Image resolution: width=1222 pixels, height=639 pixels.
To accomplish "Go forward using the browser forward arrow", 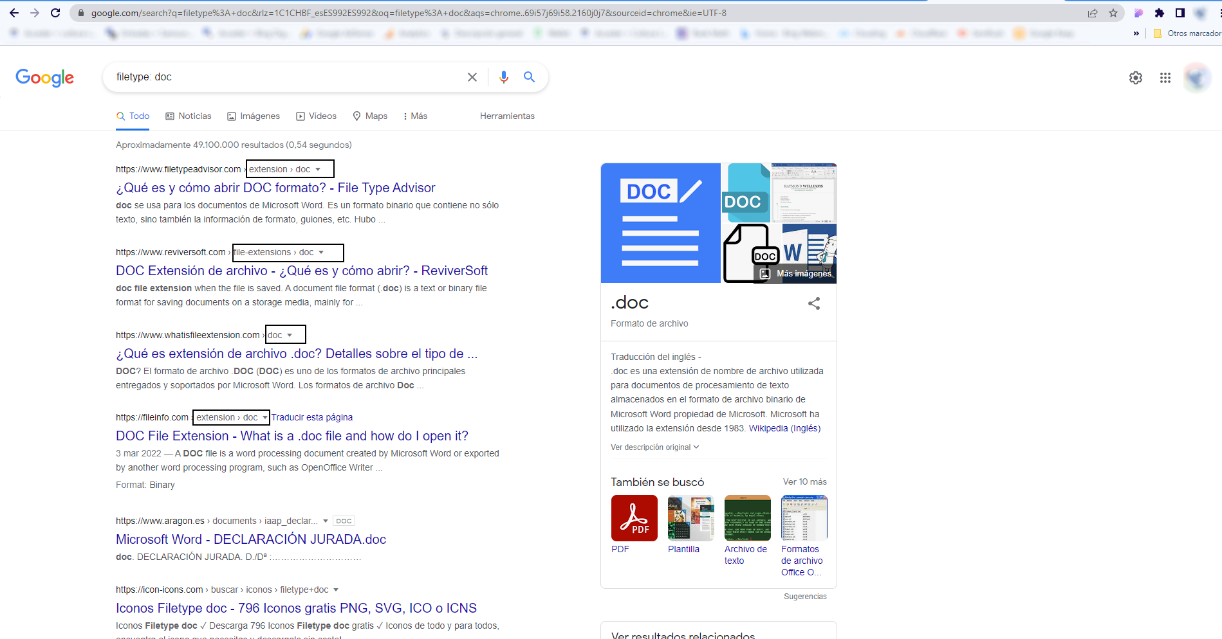I will [35, 13].
